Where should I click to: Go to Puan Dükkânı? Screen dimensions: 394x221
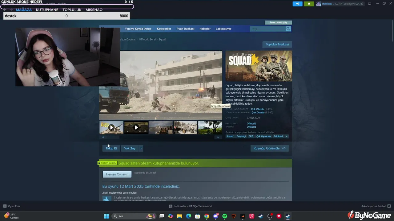pyautogui.click(x=185, y=29)
